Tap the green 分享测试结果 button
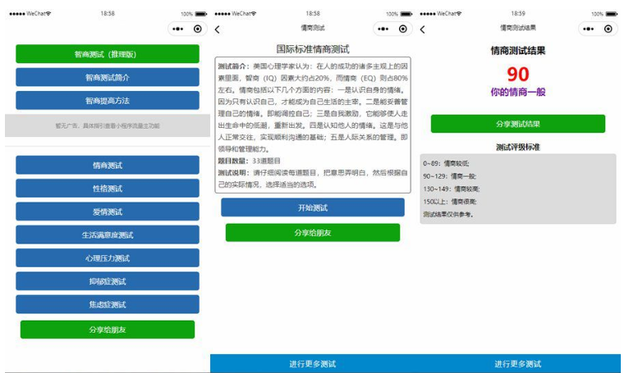 pyautogui.click(x=518, y=124)
